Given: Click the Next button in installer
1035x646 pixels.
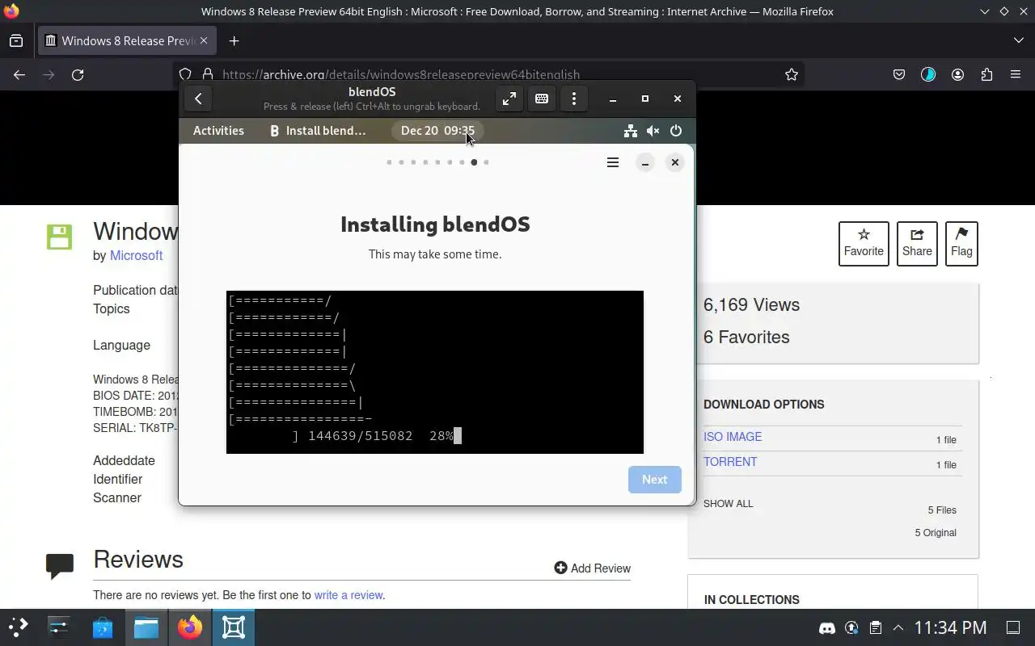Looking at the screenshot, I should click(x=655, y=480).
